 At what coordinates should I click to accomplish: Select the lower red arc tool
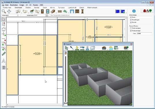[4, 49]
